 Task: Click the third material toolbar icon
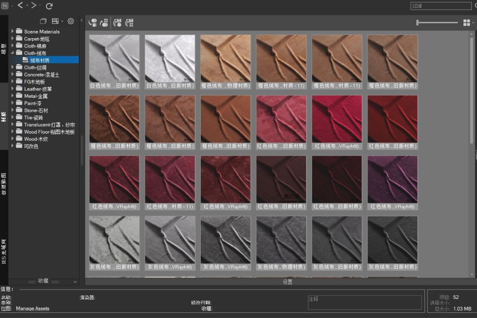[117, 22]
